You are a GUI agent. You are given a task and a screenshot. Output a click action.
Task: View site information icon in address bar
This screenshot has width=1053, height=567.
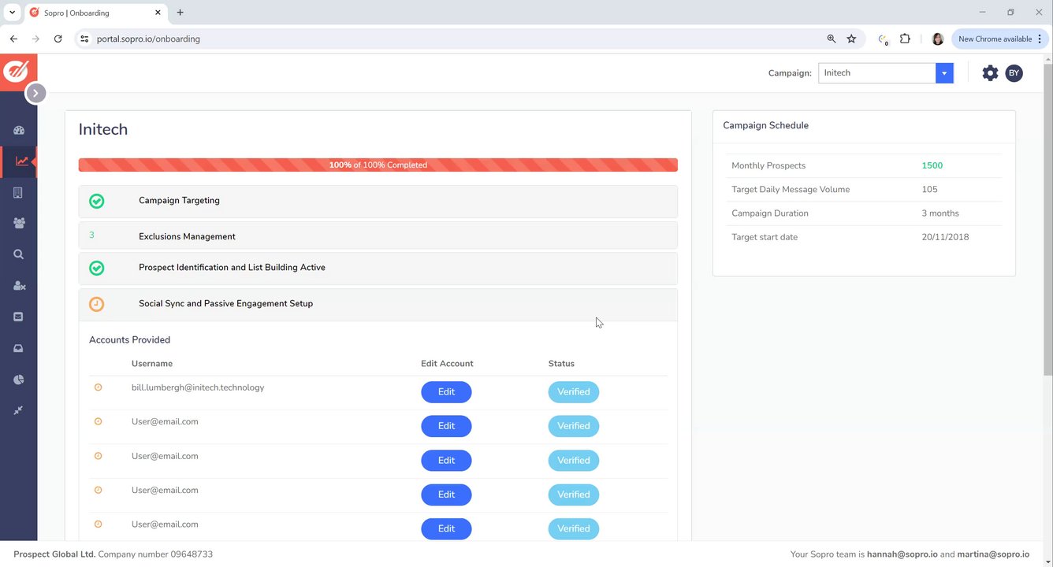pyautogui.click(x=85, y=39)
